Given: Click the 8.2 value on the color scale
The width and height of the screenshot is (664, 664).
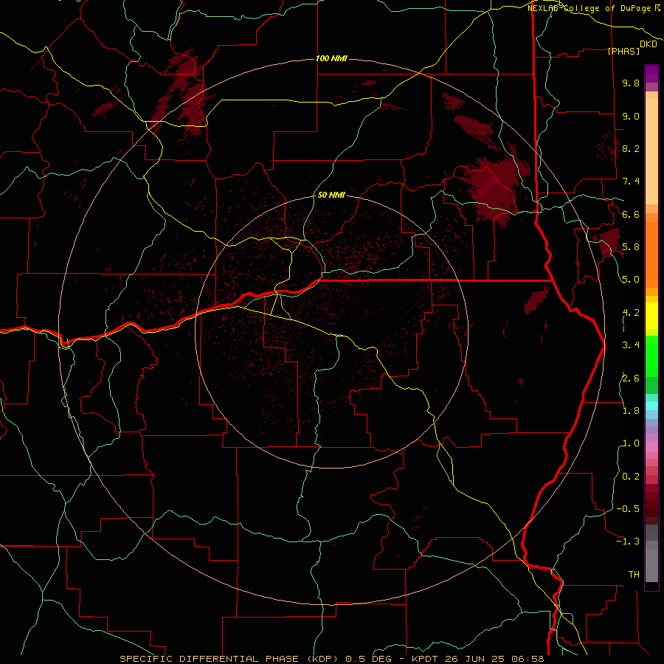Looking at the screenshot, I should (x=631, y=148).
